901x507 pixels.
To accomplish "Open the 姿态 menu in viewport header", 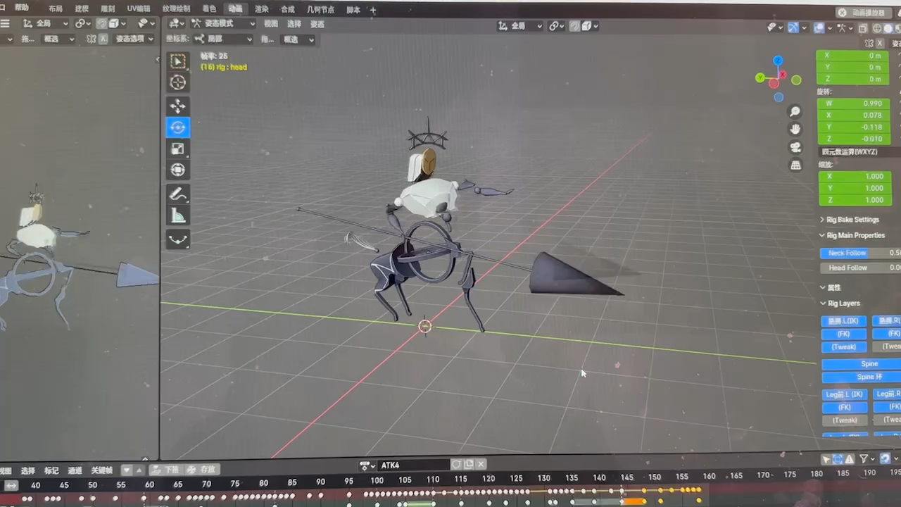I will tap(317, 24).
